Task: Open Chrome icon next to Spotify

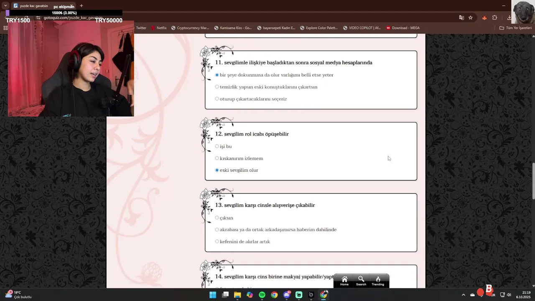Action: pos(274,295)
